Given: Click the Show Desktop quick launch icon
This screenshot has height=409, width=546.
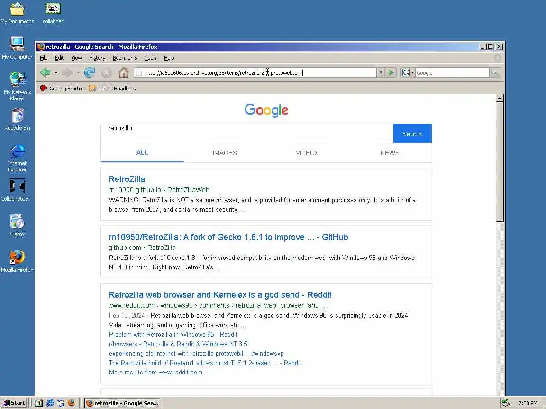Looking at the screenshot, I should coord(39,403).
